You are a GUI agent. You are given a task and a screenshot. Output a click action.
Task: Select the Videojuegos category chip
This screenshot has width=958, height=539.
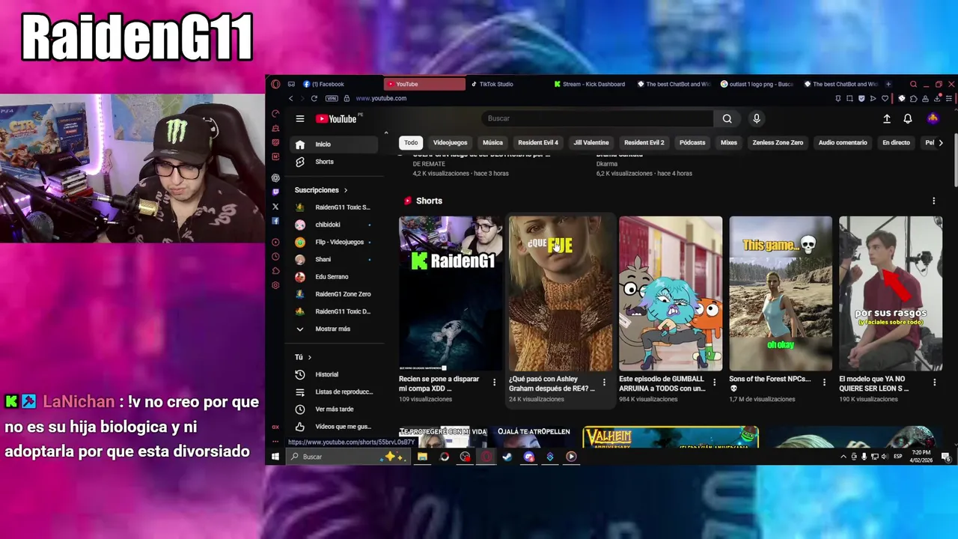(x=450, y=142)
